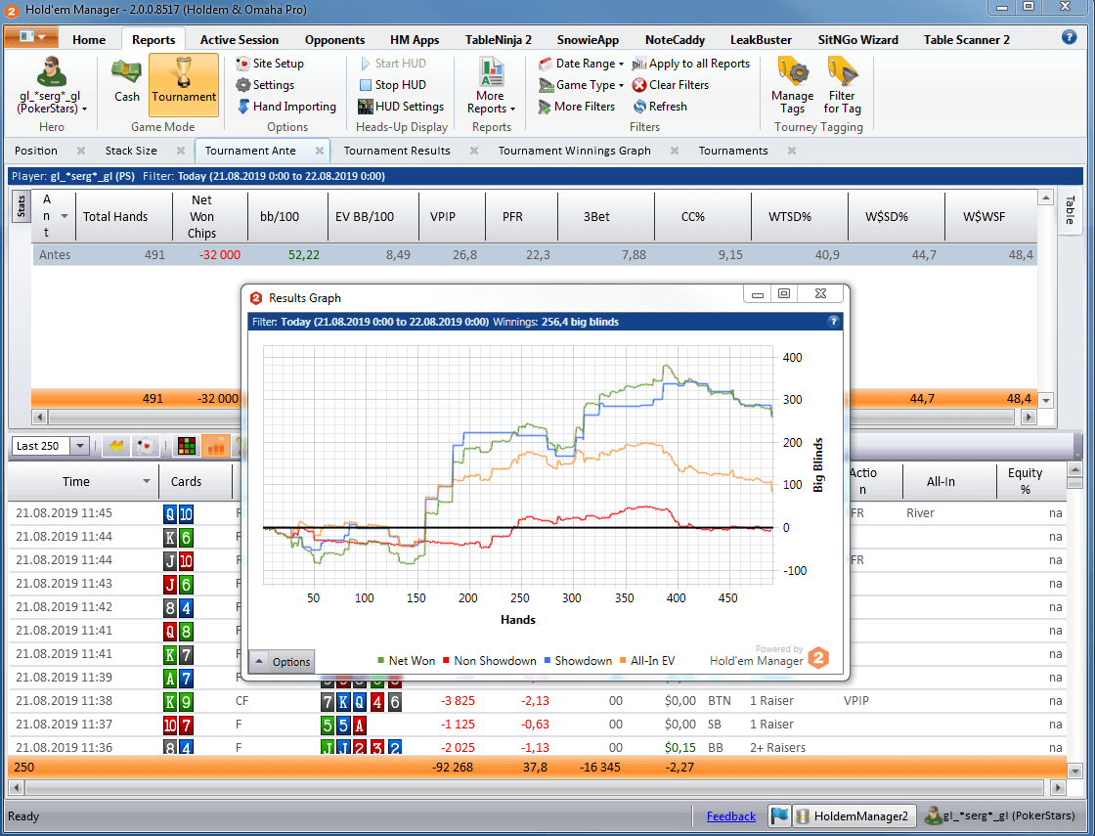
Task: Close the Stack Size report tab
Action: pos(181,151)
